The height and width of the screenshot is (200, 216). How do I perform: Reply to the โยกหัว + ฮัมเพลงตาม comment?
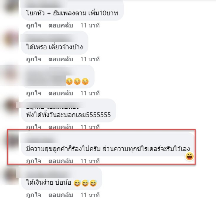pyautogui.click(x=60, y=25)
